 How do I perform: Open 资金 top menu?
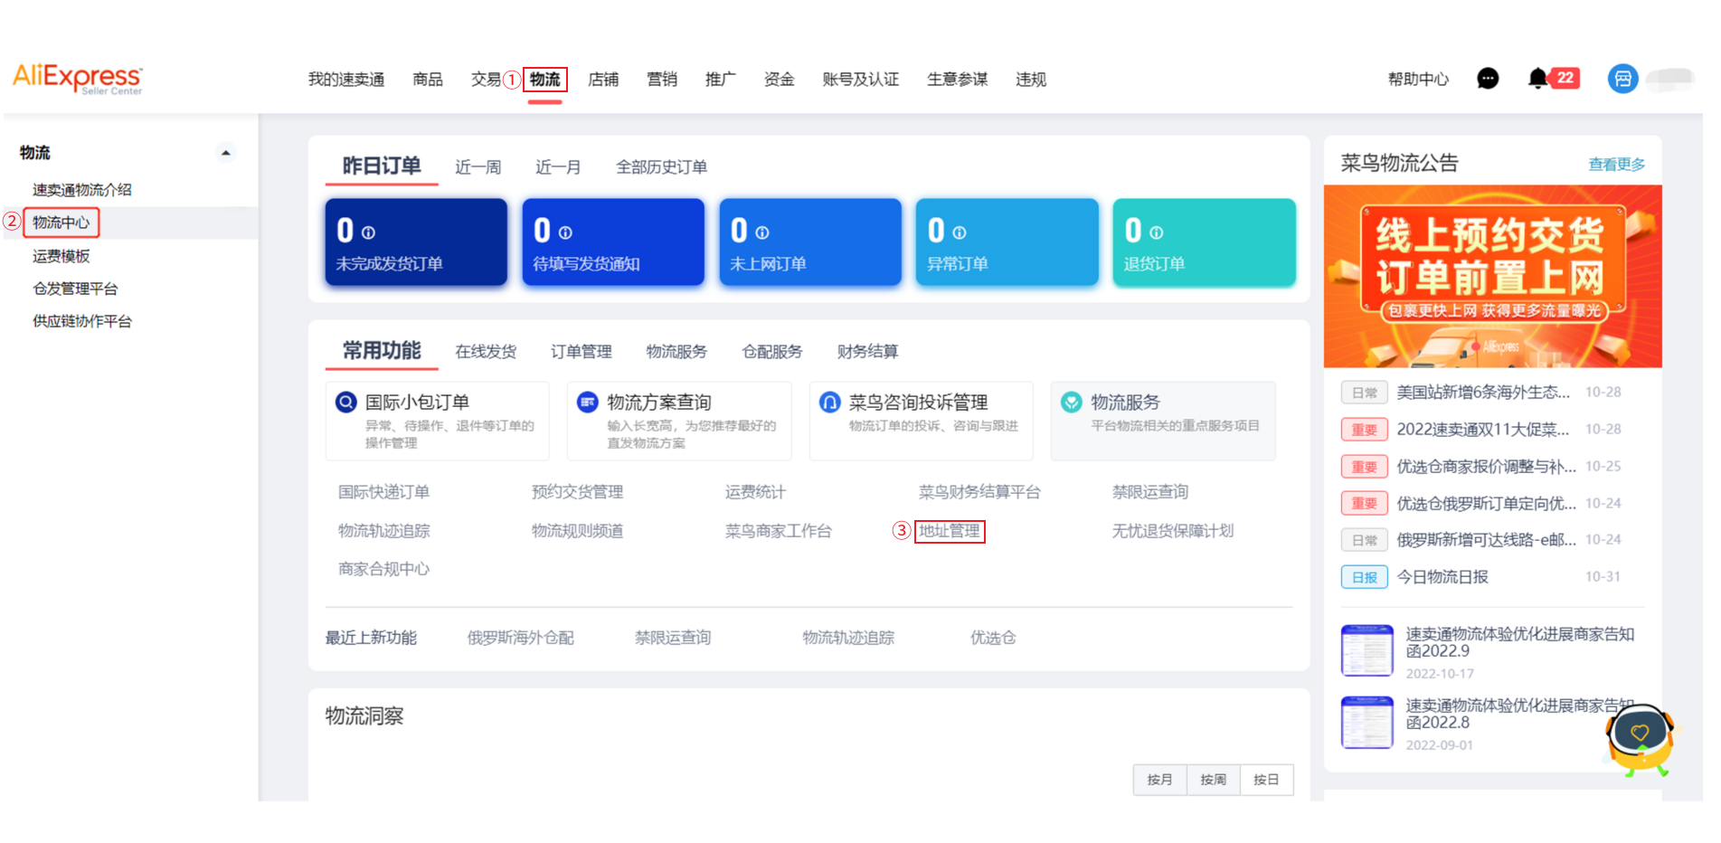tap(779, 80)
